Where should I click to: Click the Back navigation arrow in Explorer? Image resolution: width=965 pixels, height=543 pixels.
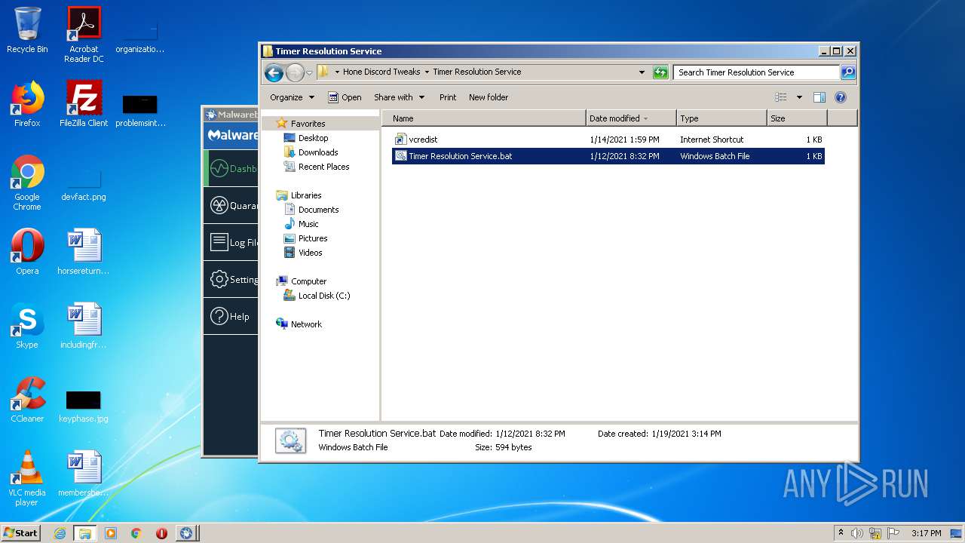click(274, 72)
